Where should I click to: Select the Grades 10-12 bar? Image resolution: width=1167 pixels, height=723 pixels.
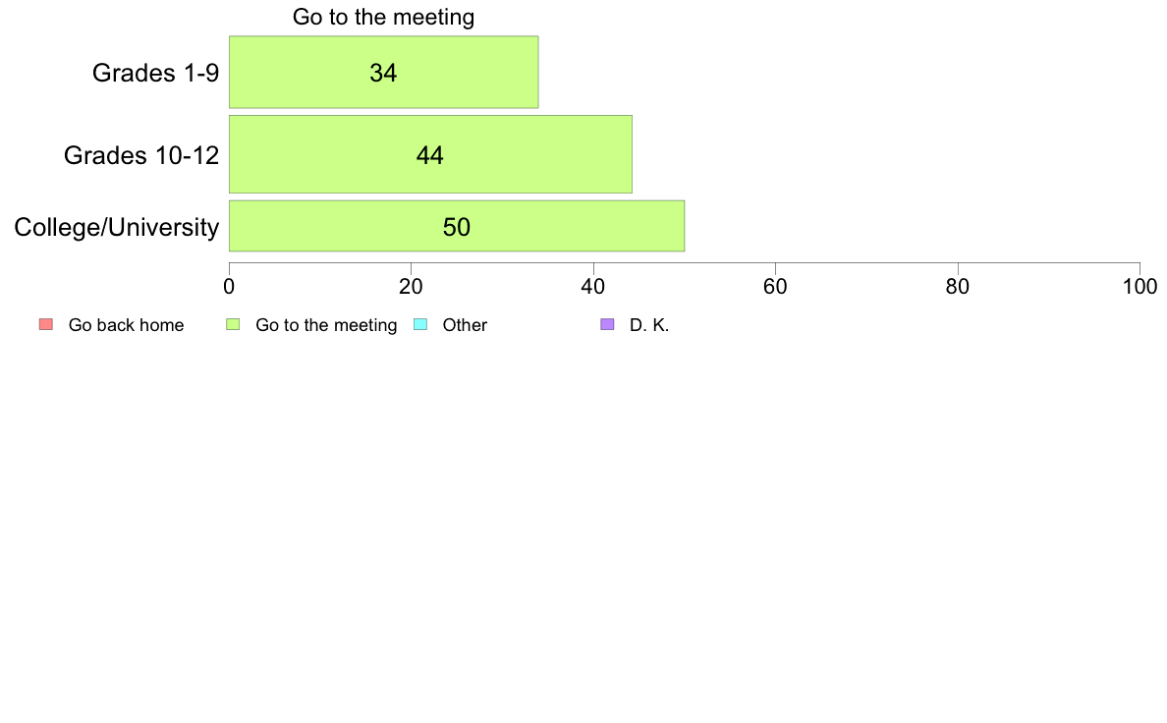click(430, 154)
